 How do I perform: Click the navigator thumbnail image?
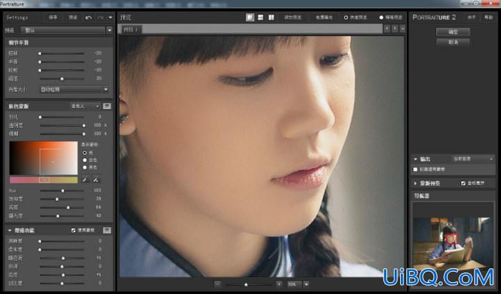(x=453, y=243)
